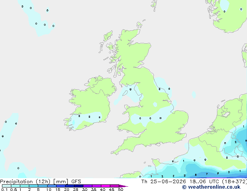Click the legend swatch between 2 and 5
Image resolution: width=247 pixels, height=191 pixels.
[34, 186]
